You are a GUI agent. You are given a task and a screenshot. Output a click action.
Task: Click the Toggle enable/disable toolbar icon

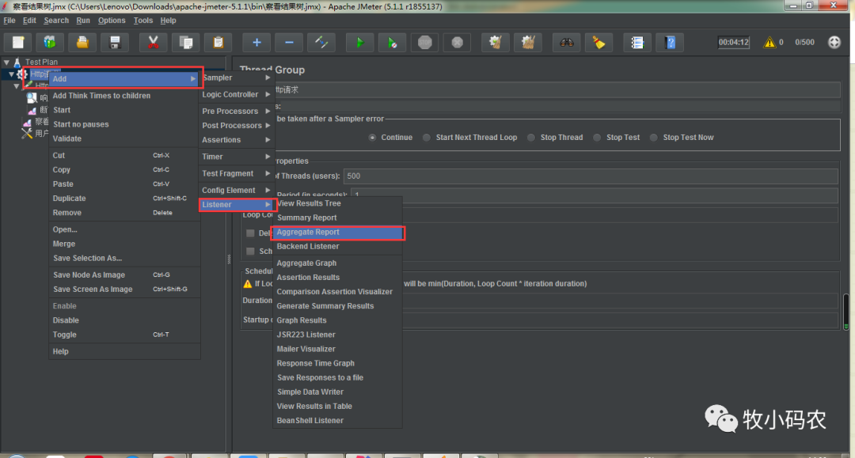pos(321,43)
